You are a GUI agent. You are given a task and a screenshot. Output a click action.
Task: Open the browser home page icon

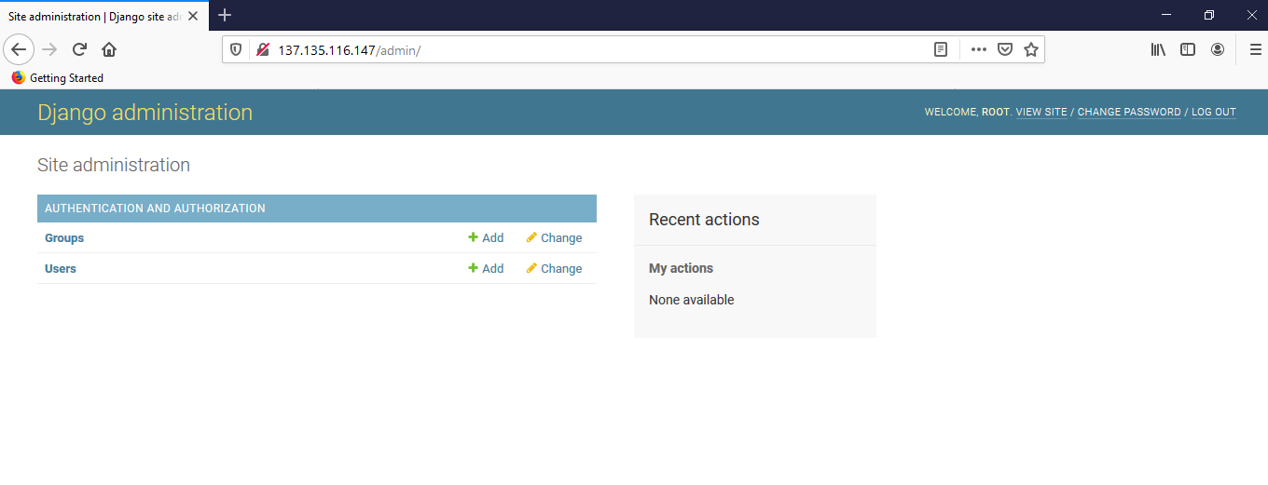pos(109,49)
